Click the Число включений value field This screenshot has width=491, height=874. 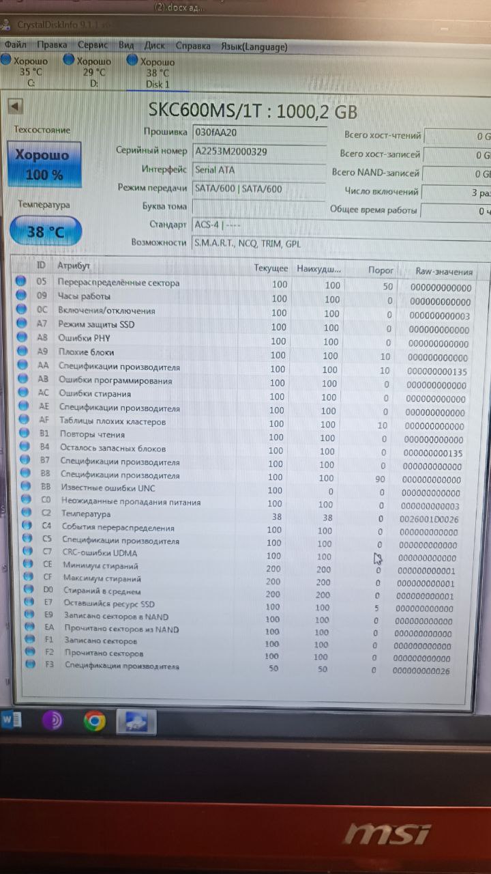[x=457, y=193]
